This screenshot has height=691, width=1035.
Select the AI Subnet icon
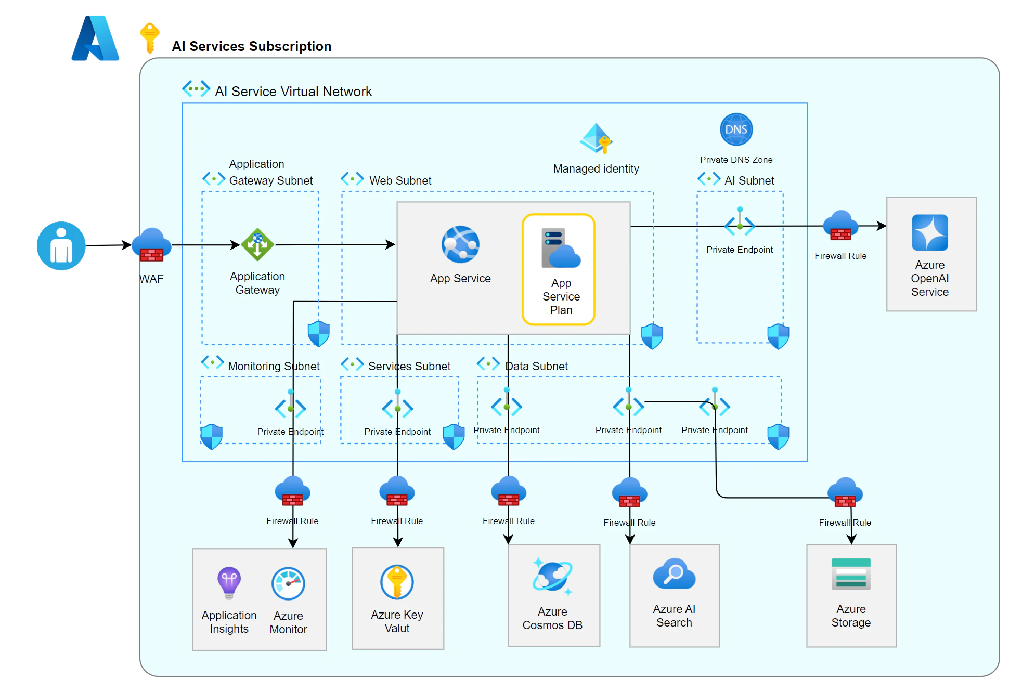tap(709, 179)
